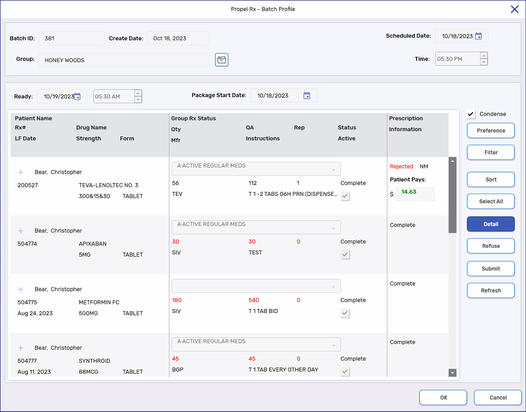
Task: Open the Group folder search icon
Action: (x=222, y=60)
